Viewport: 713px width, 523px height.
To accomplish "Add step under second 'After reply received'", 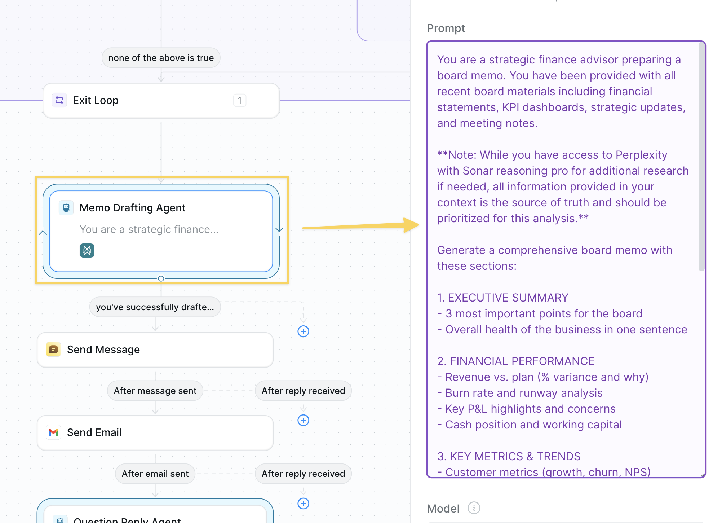I will (x=303, y=504).
